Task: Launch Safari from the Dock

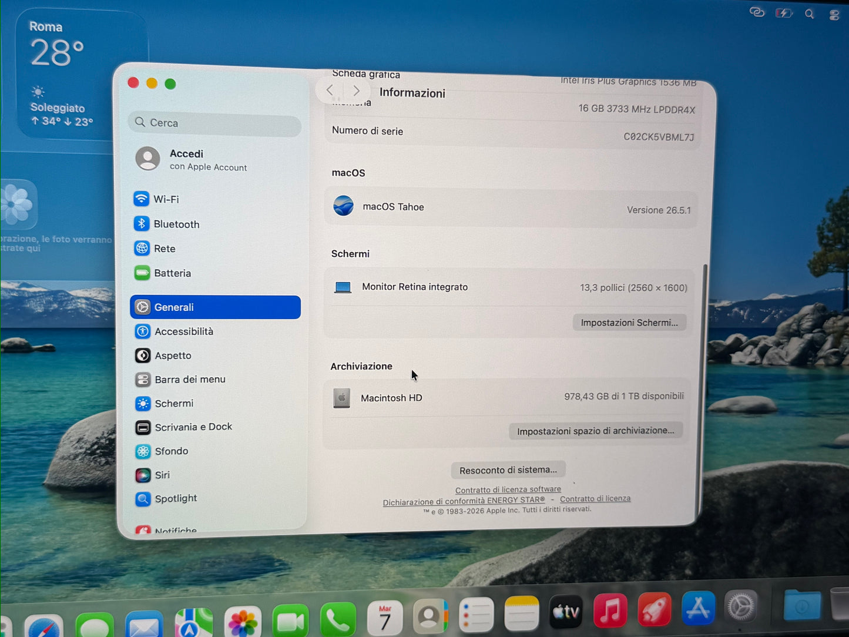Action: pos(44,626)
